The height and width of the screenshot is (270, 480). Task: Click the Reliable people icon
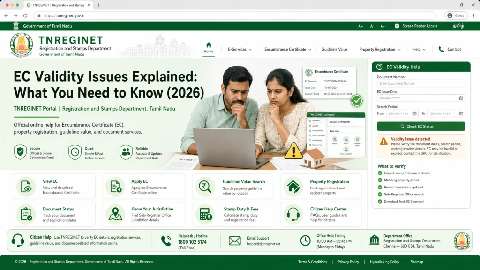[x=126, y=152]
